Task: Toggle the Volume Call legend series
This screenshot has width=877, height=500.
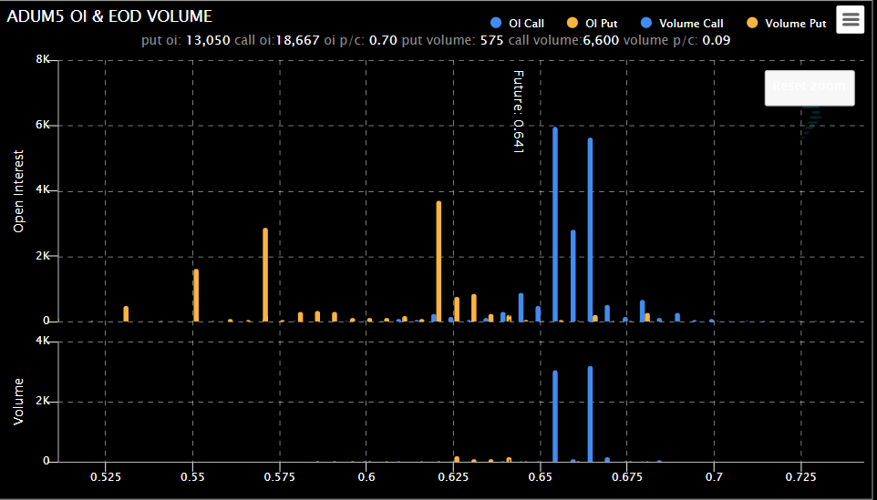Action: pos(682,23)
